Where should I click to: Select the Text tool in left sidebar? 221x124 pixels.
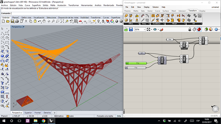[x=3, y=83]
